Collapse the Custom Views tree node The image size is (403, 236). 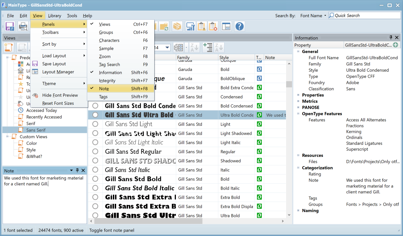click(7, 137)
